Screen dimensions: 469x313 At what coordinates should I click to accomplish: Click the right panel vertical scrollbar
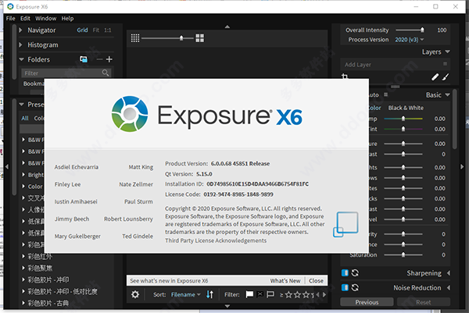click(x=455, y=119)
